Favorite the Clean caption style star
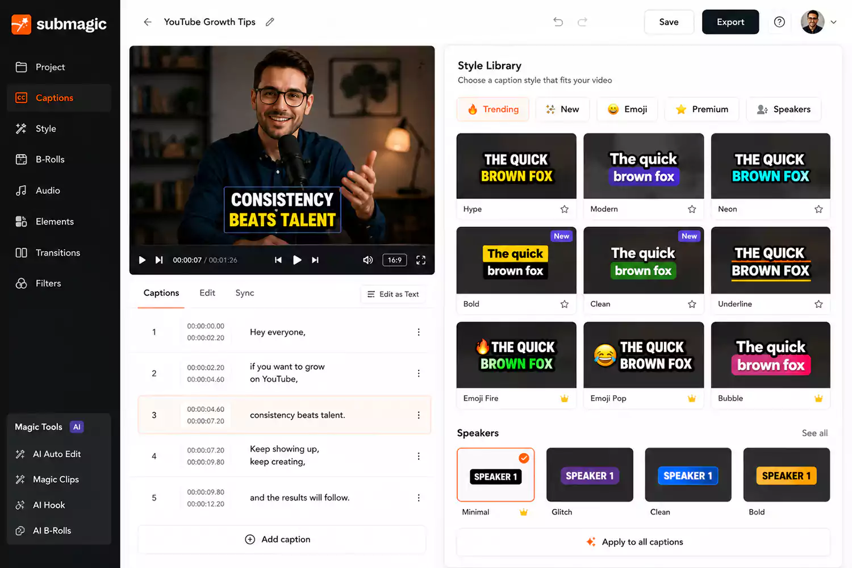Viewport: 852px width, 568px height. 692,304
